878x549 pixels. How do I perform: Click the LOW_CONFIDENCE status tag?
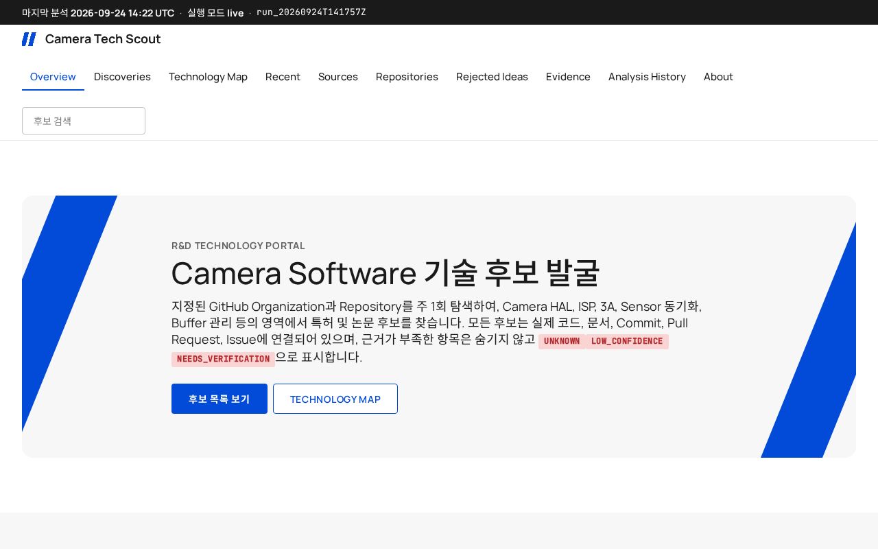tap(627, 341)
